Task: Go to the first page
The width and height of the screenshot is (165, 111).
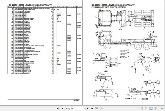Action: 58,109
